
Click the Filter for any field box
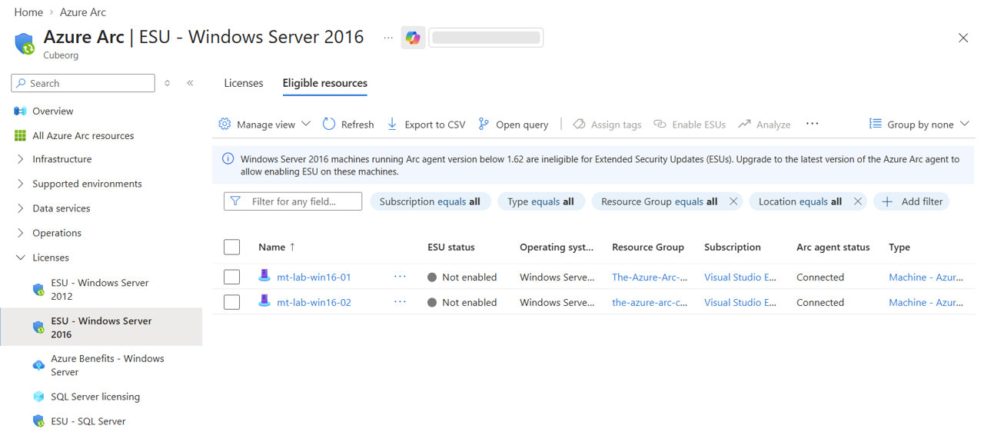click(293, 201)
